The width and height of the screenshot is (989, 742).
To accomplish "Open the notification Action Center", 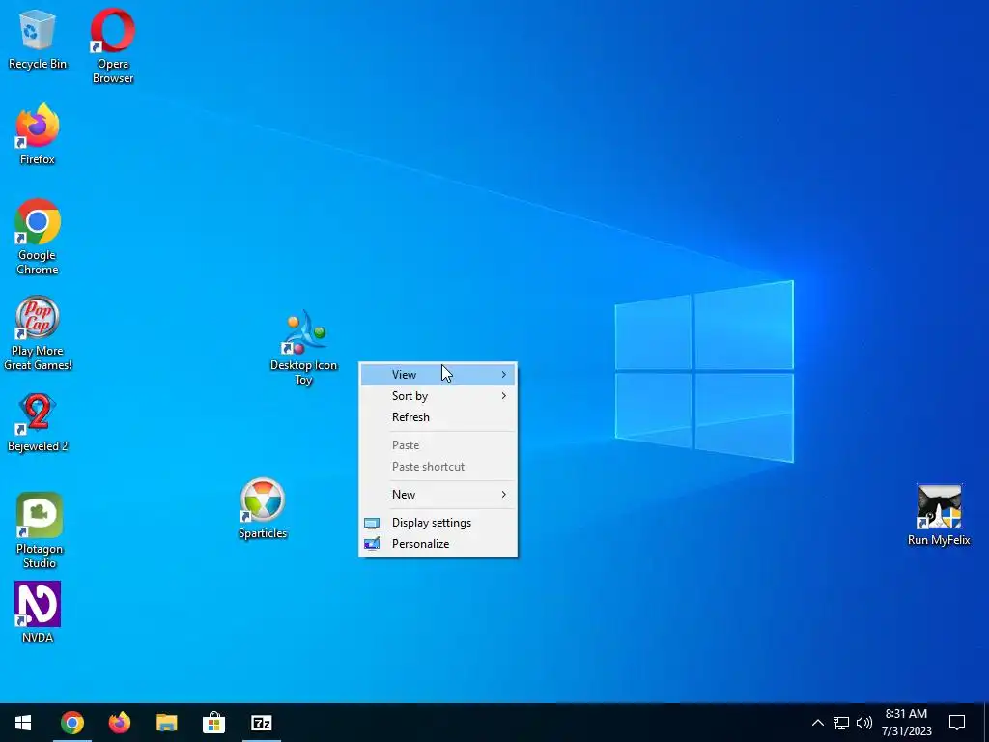I will (x=957, y=723).
